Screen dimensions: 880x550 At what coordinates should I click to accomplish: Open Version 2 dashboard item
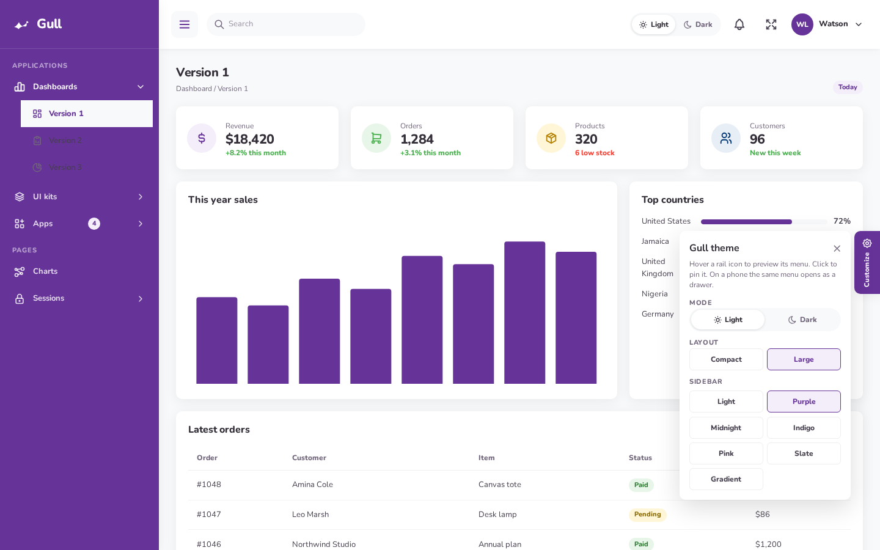pyautogui.click(x=87, y=141)
